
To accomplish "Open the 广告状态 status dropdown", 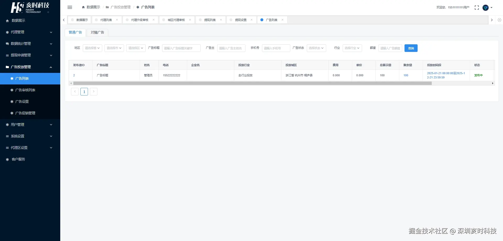I will (x=316, y=48).
